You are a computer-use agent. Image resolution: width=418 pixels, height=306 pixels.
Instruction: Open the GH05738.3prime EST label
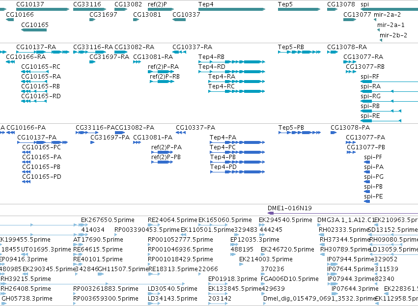[27, 299]
